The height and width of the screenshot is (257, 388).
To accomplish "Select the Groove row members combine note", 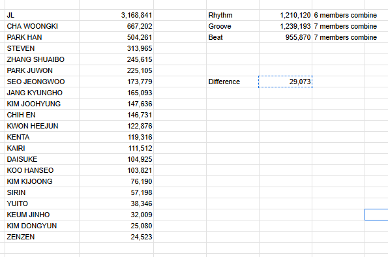I will (346, 26).
